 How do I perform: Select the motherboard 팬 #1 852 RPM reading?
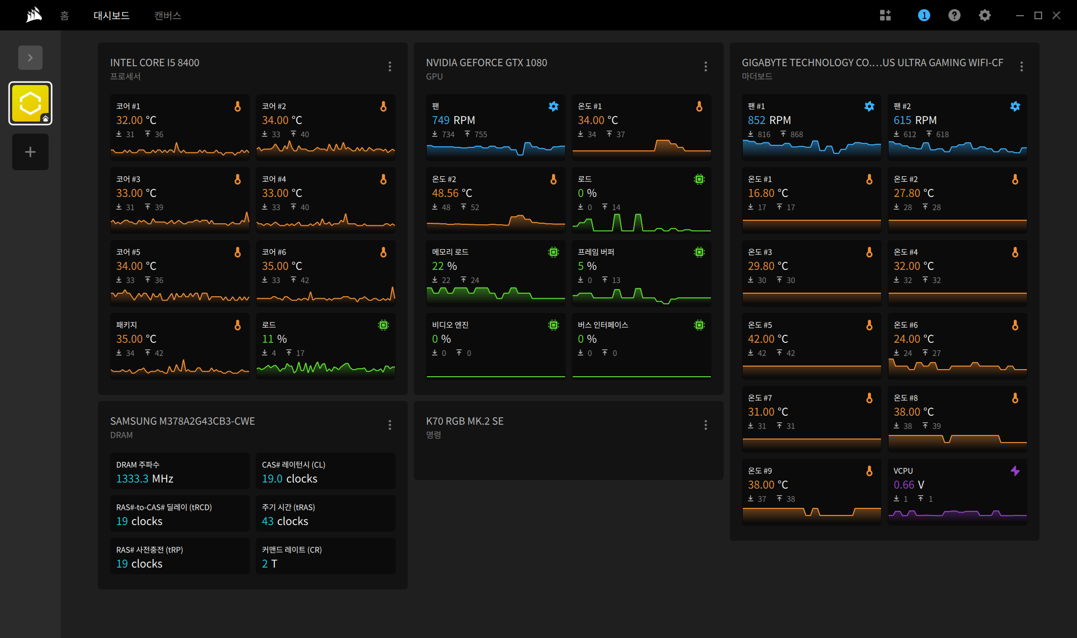pyautogui.click(x=769, y=120)
